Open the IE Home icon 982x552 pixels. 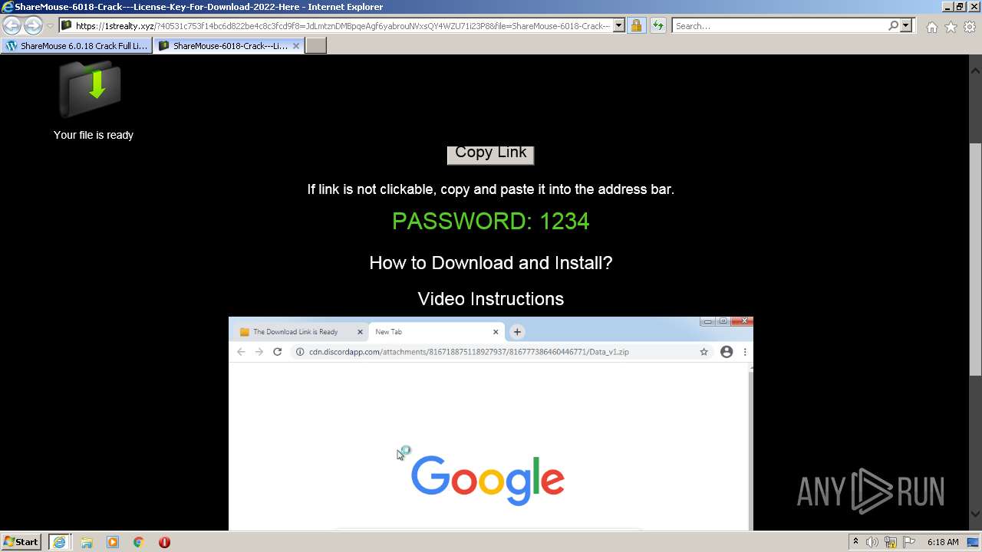[931, 27]
